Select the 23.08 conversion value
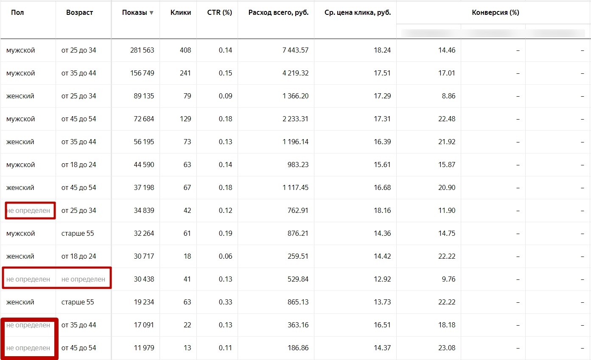 tap(447, 348)
